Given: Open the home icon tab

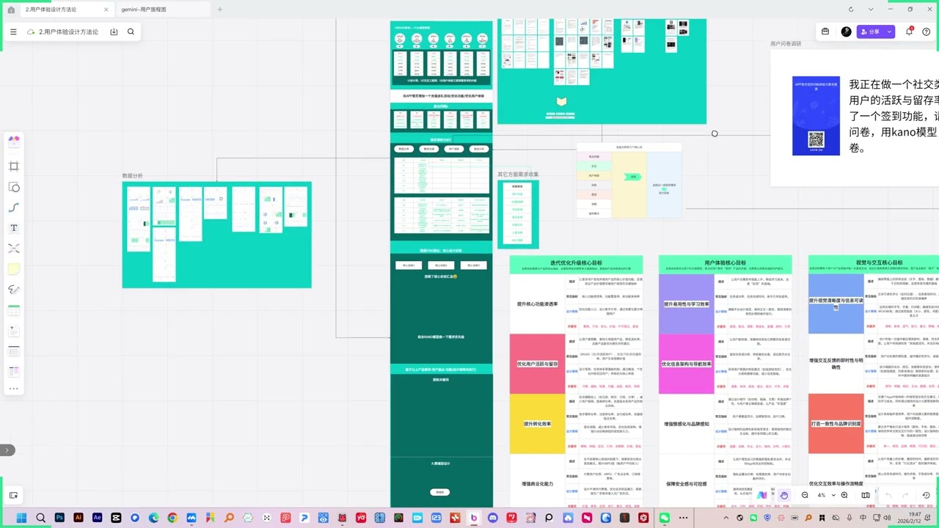Looking at the screenshot, I should [x=11, y=10].
